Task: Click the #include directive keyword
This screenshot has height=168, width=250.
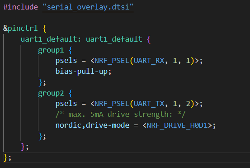Action: pos(20,7)
